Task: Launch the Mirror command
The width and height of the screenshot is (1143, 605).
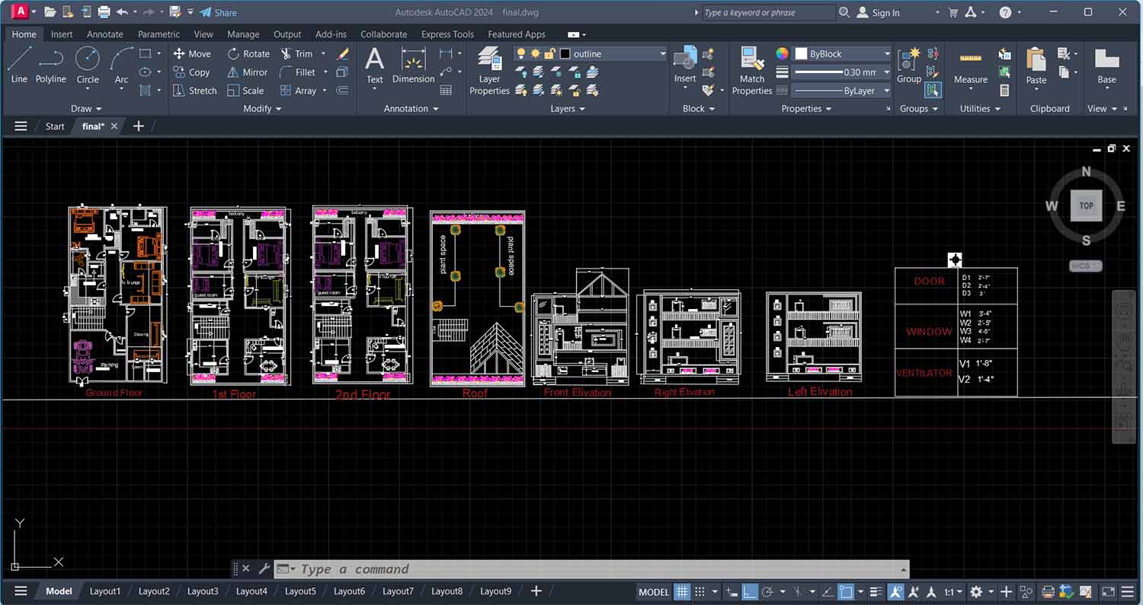Action: pyautogui.click(x=247, y=72)
